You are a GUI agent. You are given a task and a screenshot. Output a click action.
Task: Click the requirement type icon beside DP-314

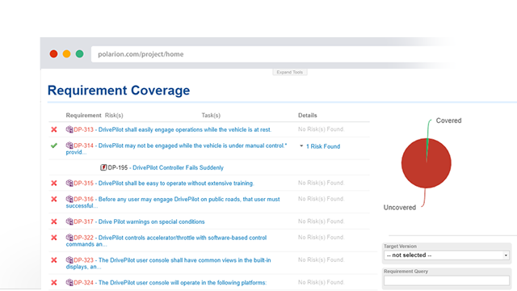pos(69,145)
